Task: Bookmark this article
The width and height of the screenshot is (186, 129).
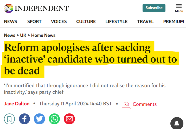Action: (9, 119)
